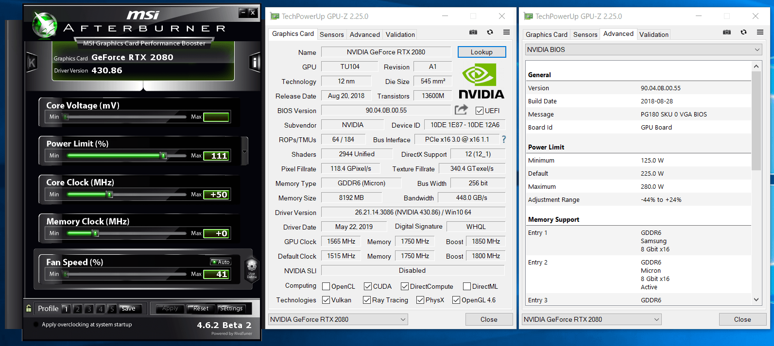Open hamburger menu in GPU-Z Advanced window

(760, 32)
